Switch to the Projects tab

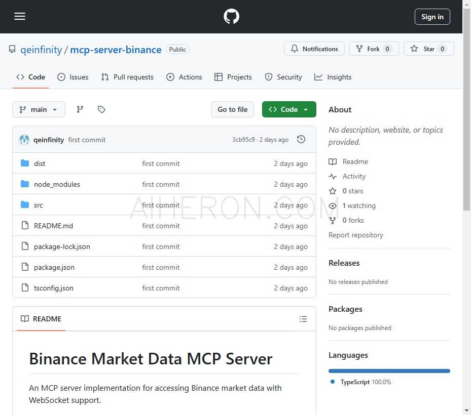pyautogui.click(x=233, y=77)
